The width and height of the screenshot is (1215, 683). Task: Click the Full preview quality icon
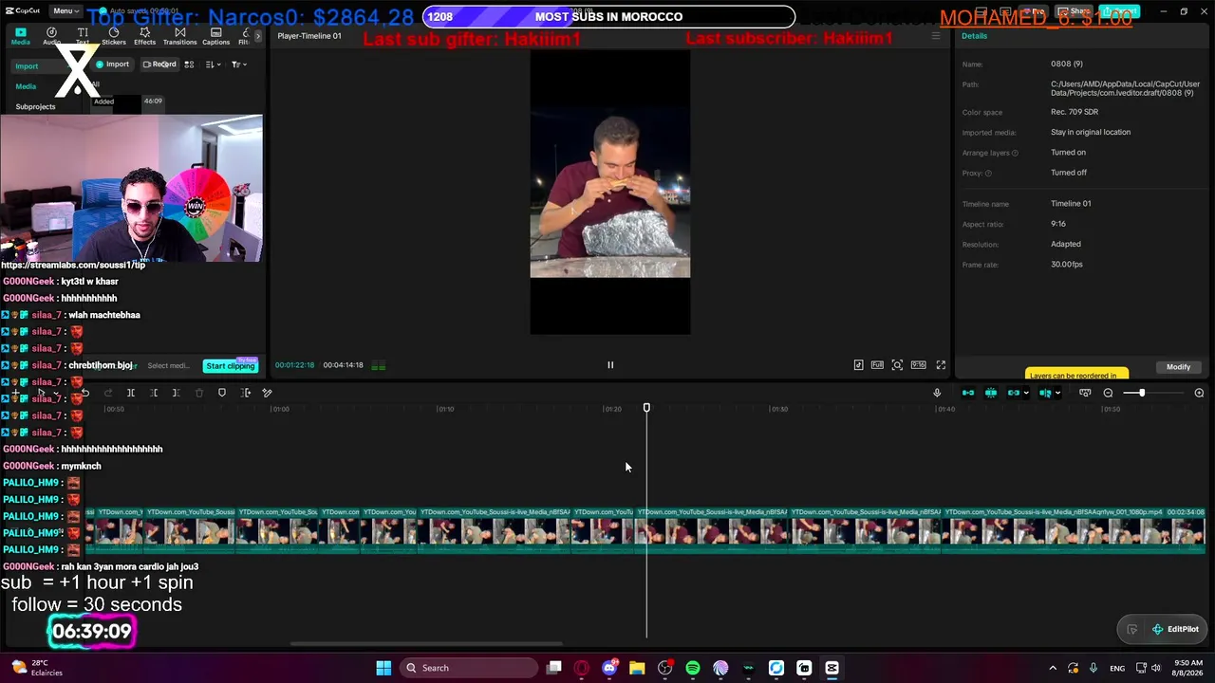point(877,365)
